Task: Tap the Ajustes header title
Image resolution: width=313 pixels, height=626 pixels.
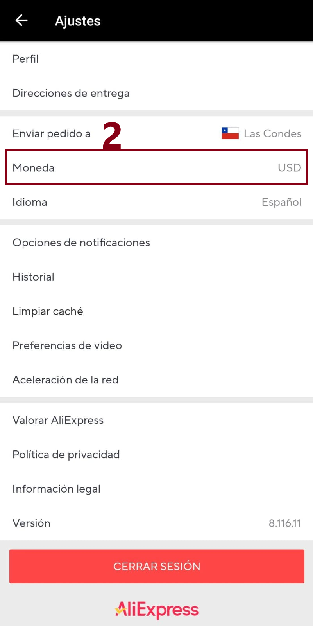Action: tap(78, 21)
